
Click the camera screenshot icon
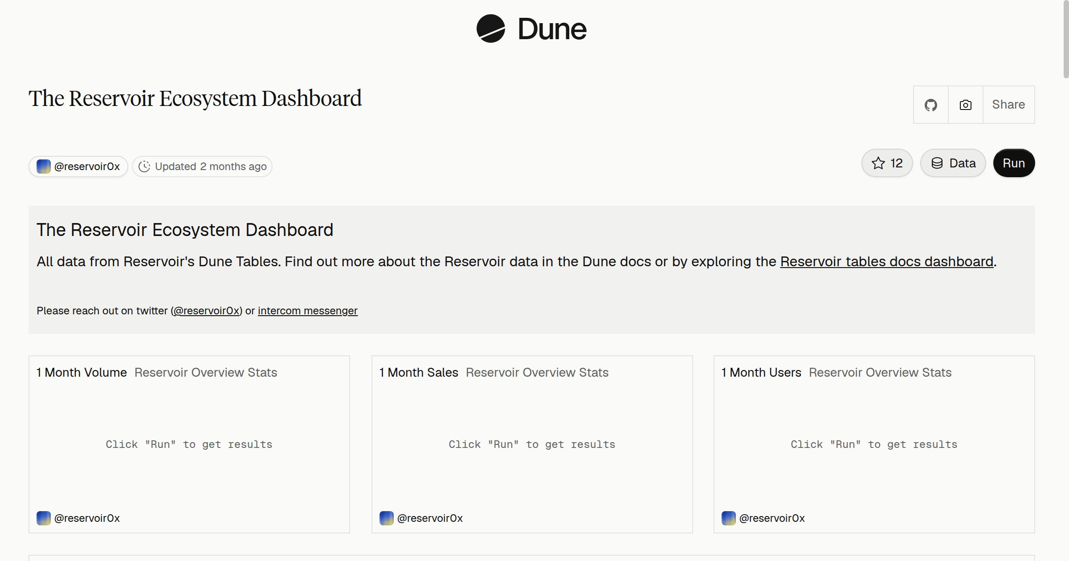click(965, 105)
